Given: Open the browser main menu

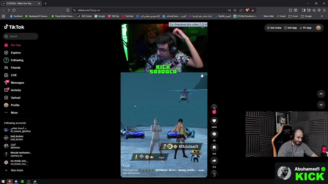Looking at the screenshot, I should coord(324,10).
